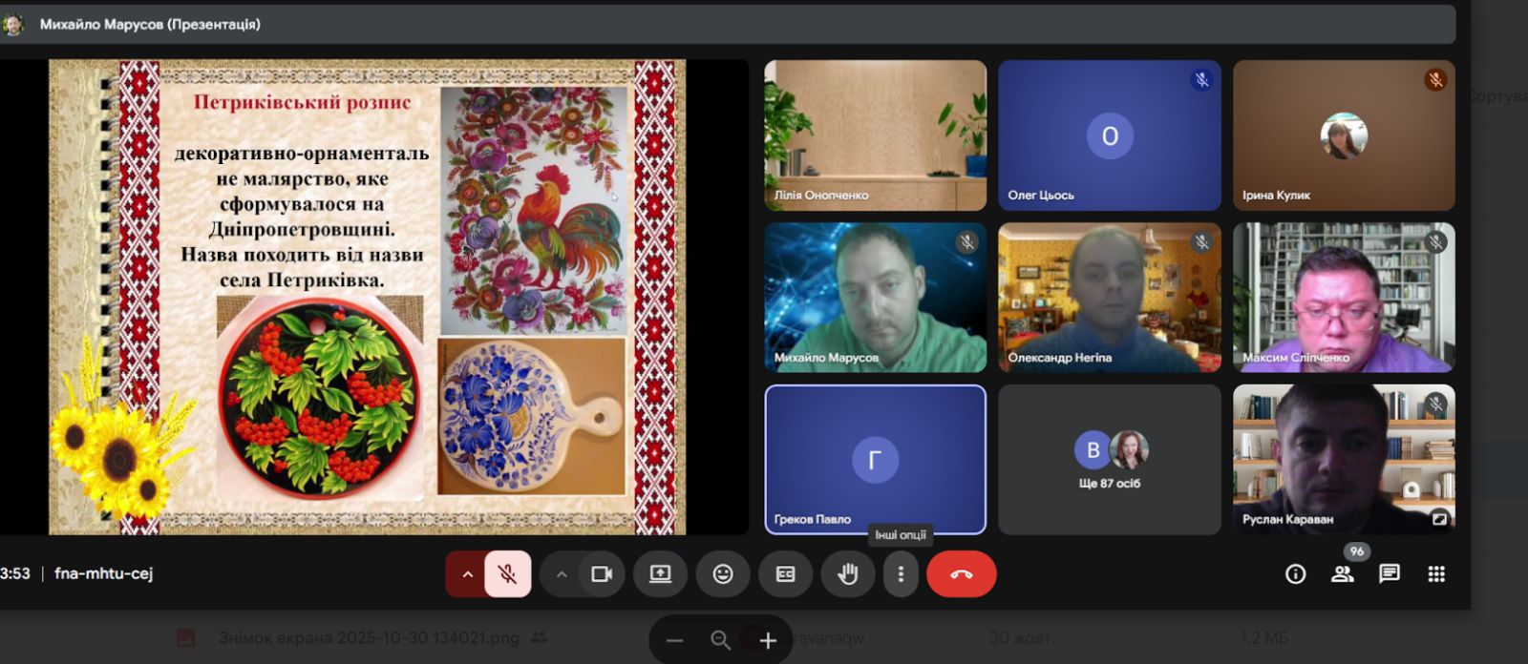Show the participants list
Image resolution: width=1528 pixels, height=664 pixels.
tap(1343, 574)
